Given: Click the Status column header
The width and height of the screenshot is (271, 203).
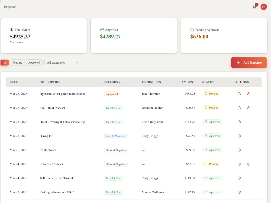Looking at the screenshot, I should (x=208, y=82).
